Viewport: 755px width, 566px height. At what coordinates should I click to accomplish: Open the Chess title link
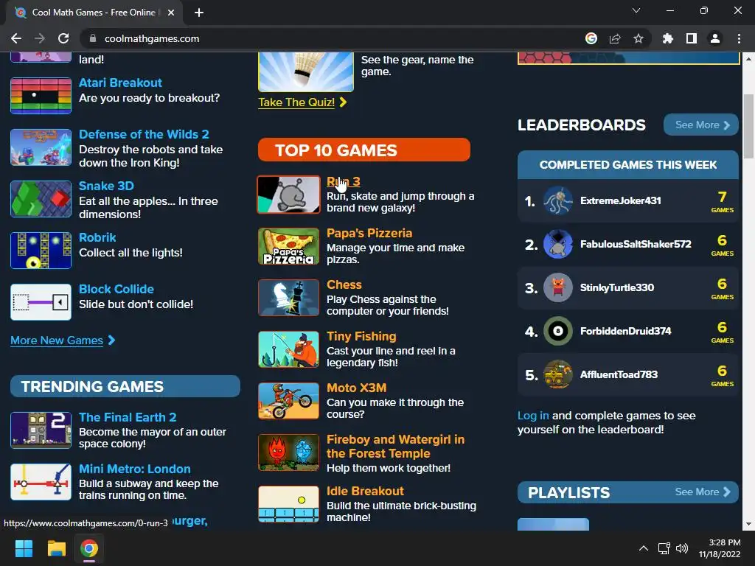point(344,284)
